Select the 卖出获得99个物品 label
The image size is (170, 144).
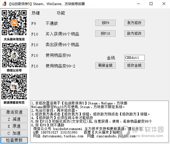point(62,45)
